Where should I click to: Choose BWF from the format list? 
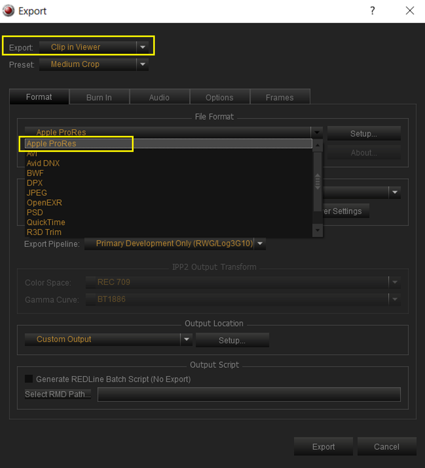pyautogui.click(x=169, y=173)
